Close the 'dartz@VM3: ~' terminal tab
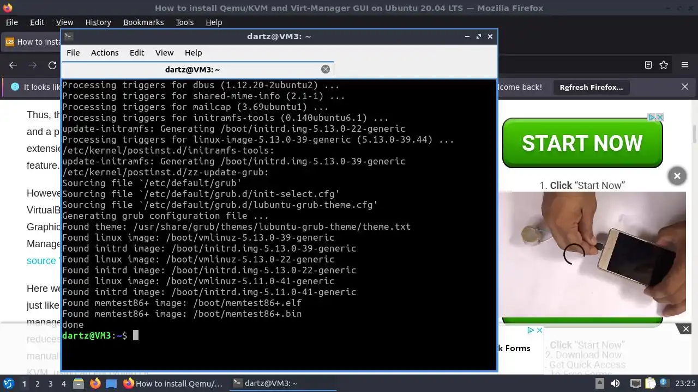Image resolution: width=698 pixels, height=392 pixels. click(x=326, y=69)
